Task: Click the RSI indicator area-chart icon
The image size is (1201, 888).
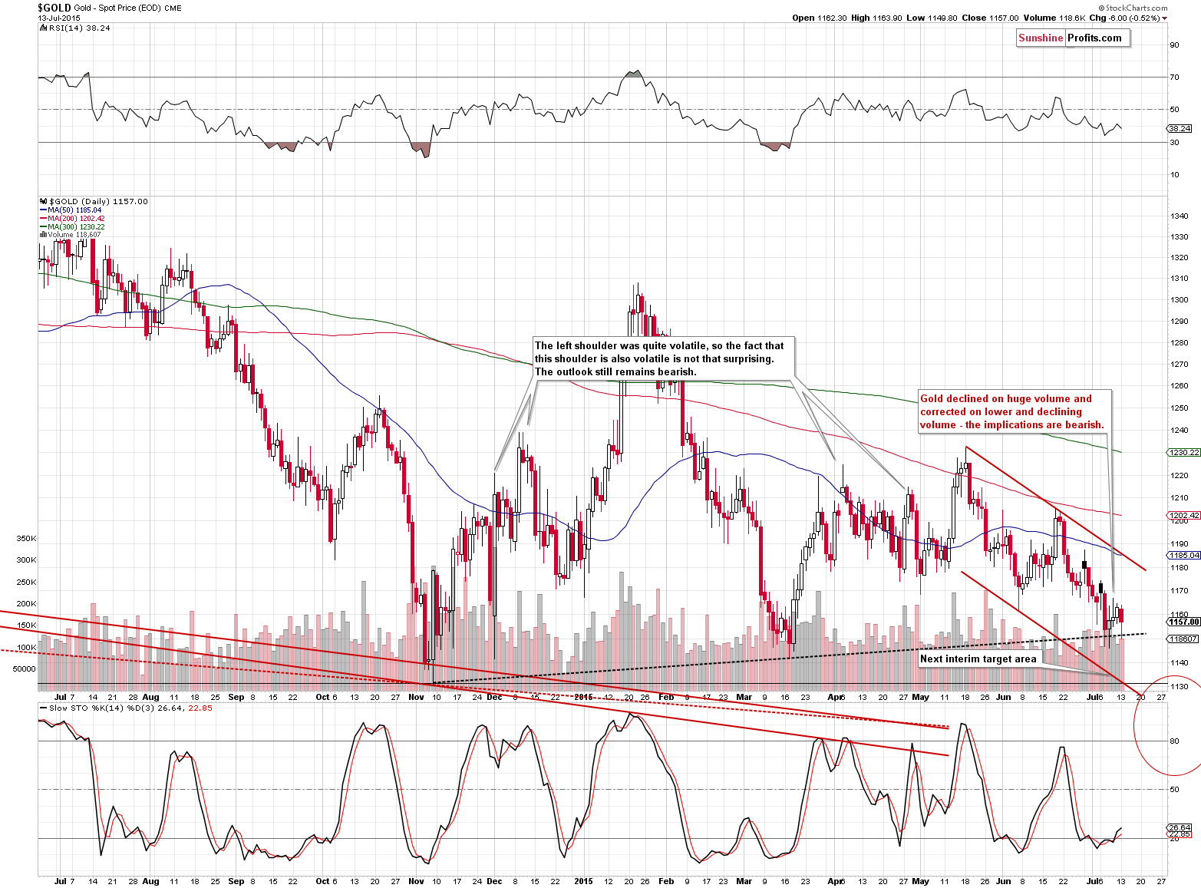Action: pyautogui.click(x=41, y=28)
